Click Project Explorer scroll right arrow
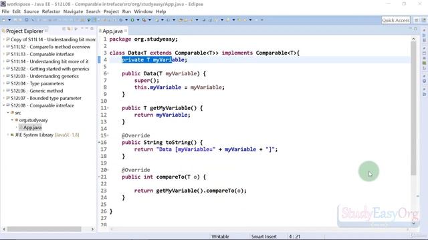 92,229
